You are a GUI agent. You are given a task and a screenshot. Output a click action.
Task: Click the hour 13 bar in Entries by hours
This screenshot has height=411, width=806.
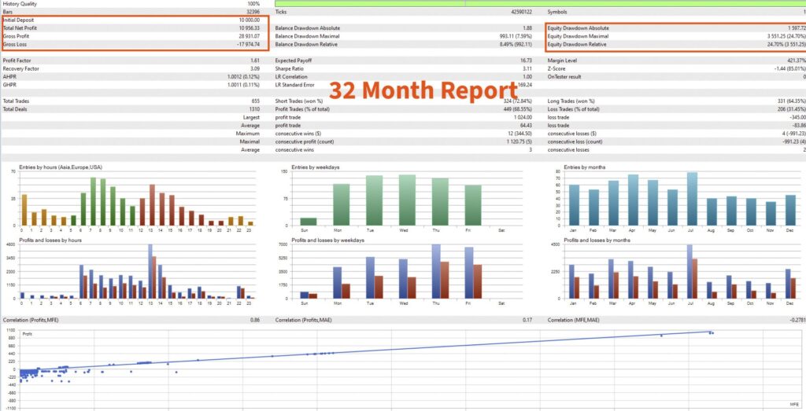(x=152, y=205)
